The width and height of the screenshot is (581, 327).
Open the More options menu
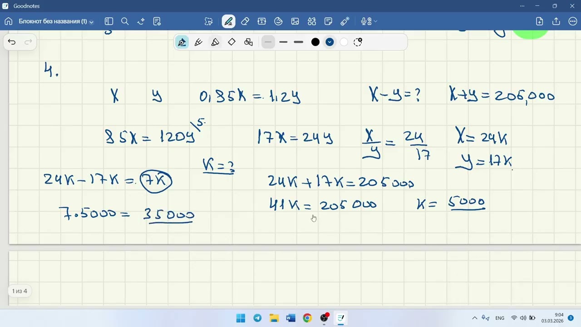click(573, 21)
